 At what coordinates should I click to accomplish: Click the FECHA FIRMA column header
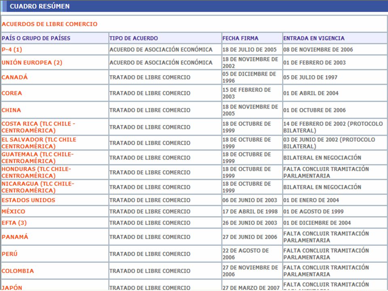(x=240, y=38)
